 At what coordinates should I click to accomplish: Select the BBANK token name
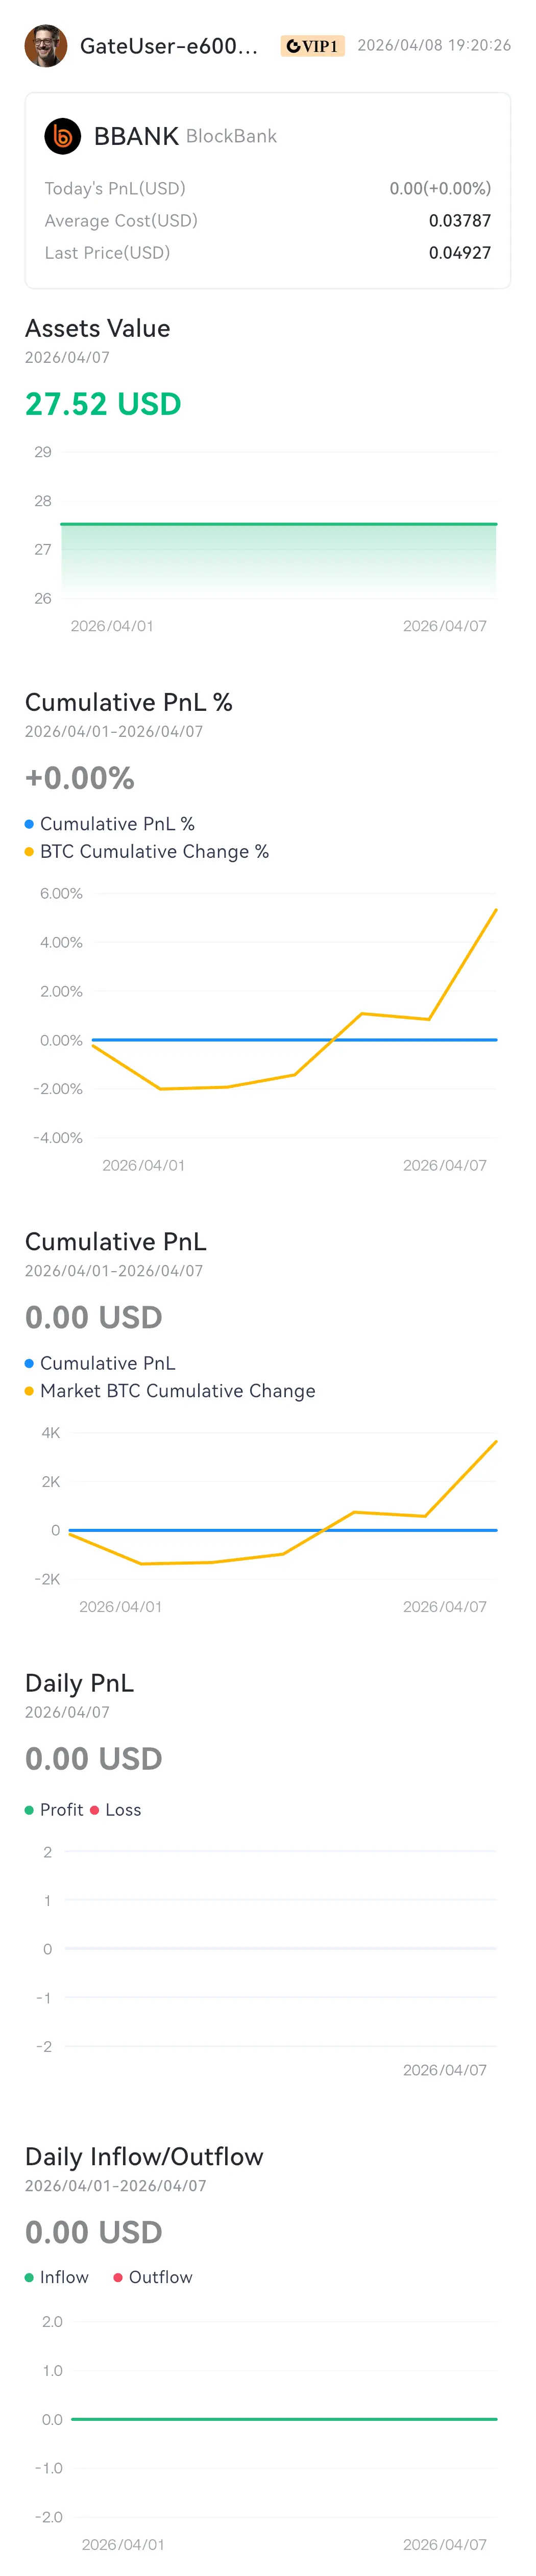[136, 136]
